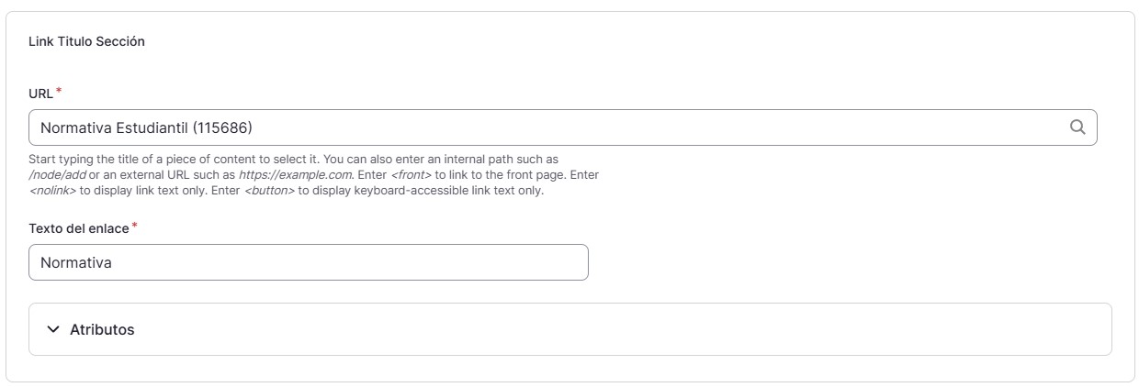Click the italic /node/add example path

click(x=58, y=175)
